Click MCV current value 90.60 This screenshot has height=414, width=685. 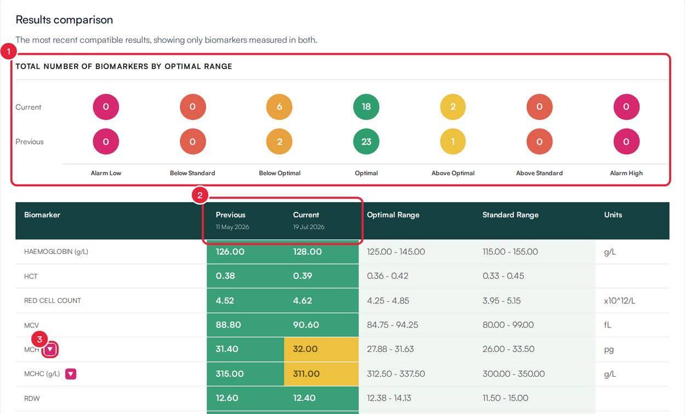306,325
